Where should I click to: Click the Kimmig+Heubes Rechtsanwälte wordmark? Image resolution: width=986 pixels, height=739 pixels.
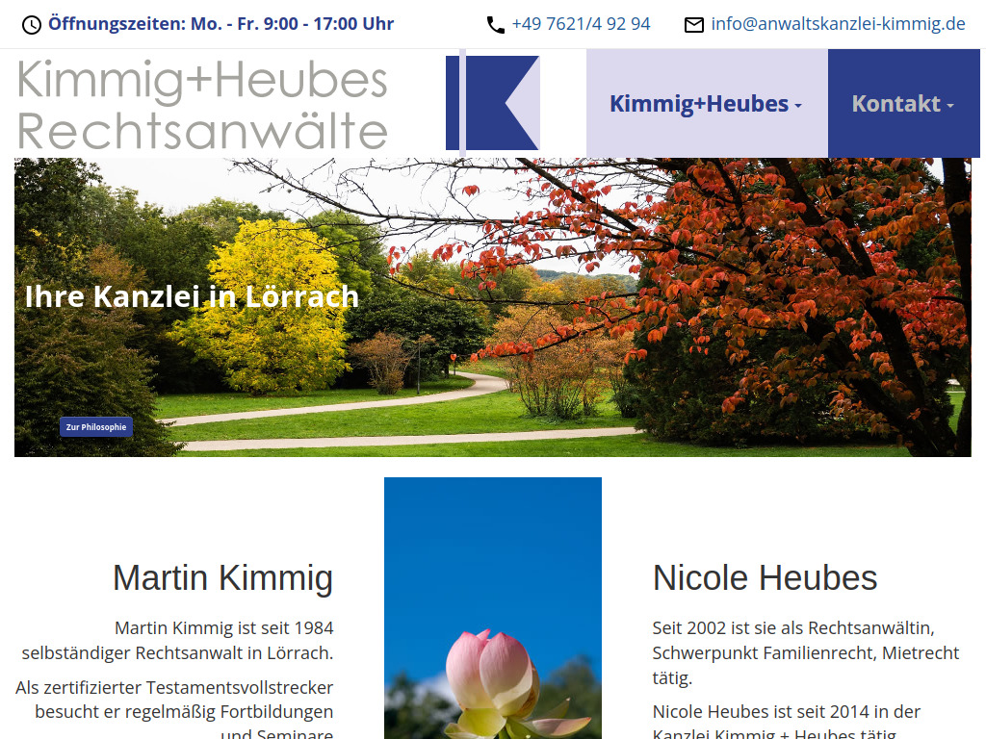[x=202, y=104]
